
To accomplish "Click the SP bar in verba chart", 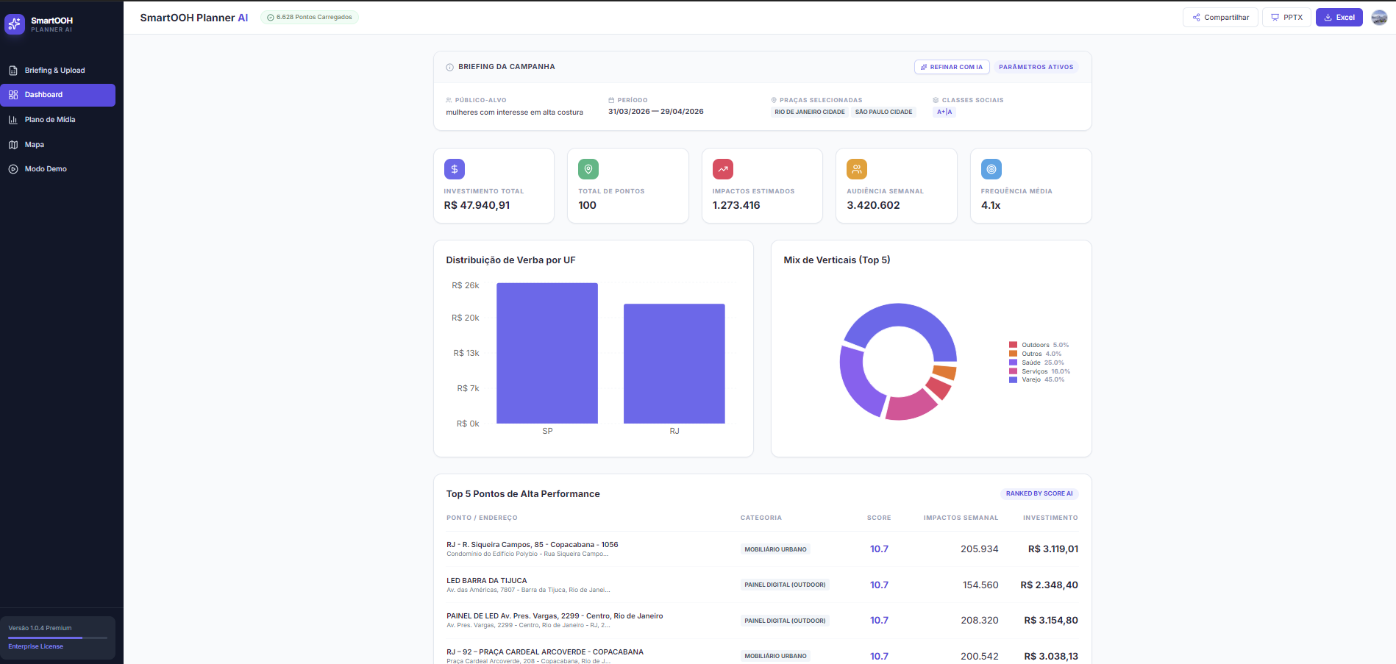I will tap(547, 353).
